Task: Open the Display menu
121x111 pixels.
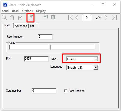Action: 41,11
